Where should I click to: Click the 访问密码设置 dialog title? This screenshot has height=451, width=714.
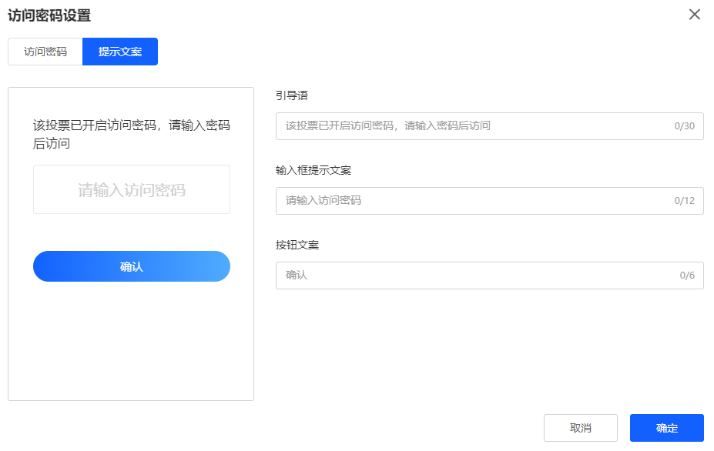(x=49, y=15)
